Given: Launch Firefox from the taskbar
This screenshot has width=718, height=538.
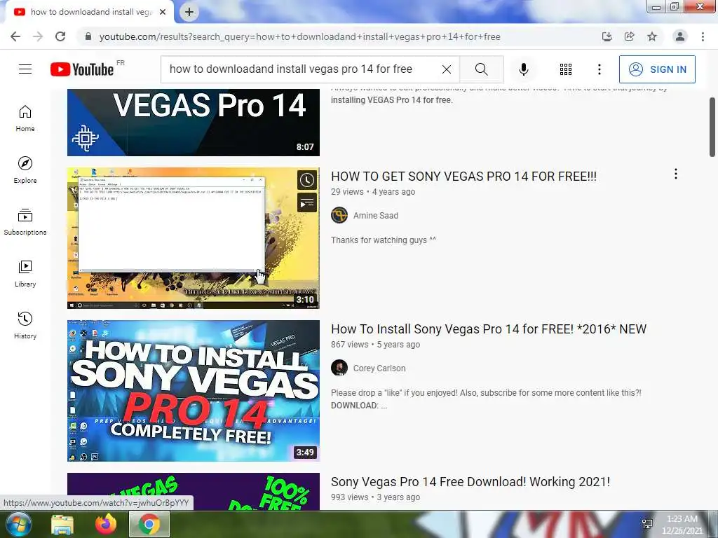Looking at the screenshot, I should point(106,525).
